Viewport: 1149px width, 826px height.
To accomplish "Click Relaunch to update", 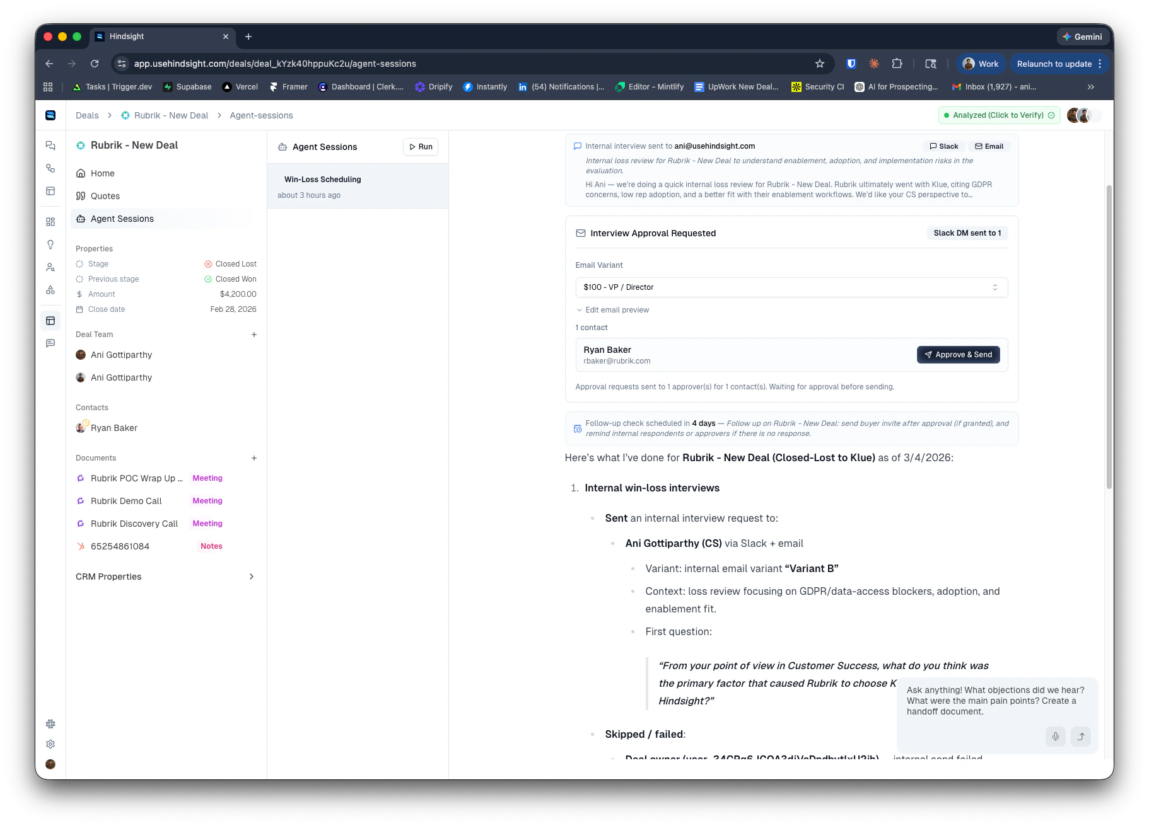I will (x=1054, y=64).
